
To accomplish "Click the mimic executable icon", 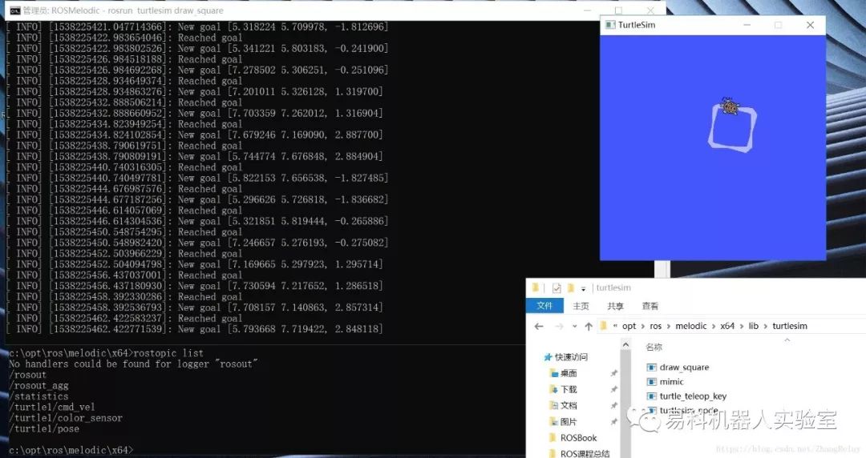I will 652,382.
